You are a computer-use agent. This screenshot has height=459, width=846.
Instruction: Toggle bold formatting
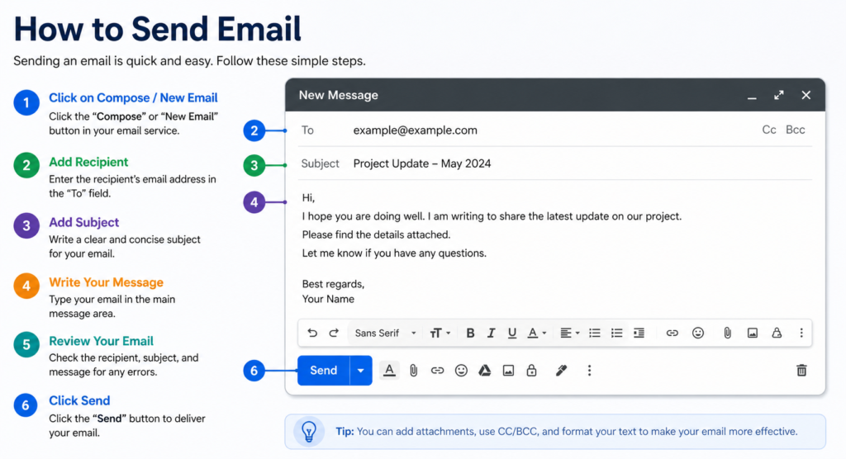(x=470, y=333)
